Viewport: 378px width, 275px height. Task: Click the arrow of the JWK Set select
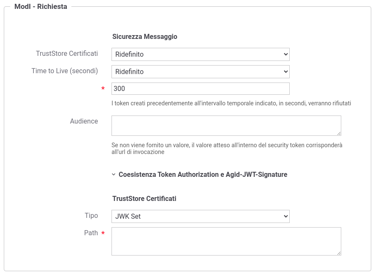pyautogui.click(x=286, y=216)
